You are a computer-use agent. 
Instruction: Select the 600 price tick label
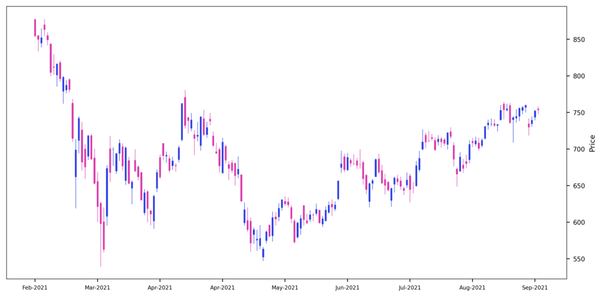(578, 222)
